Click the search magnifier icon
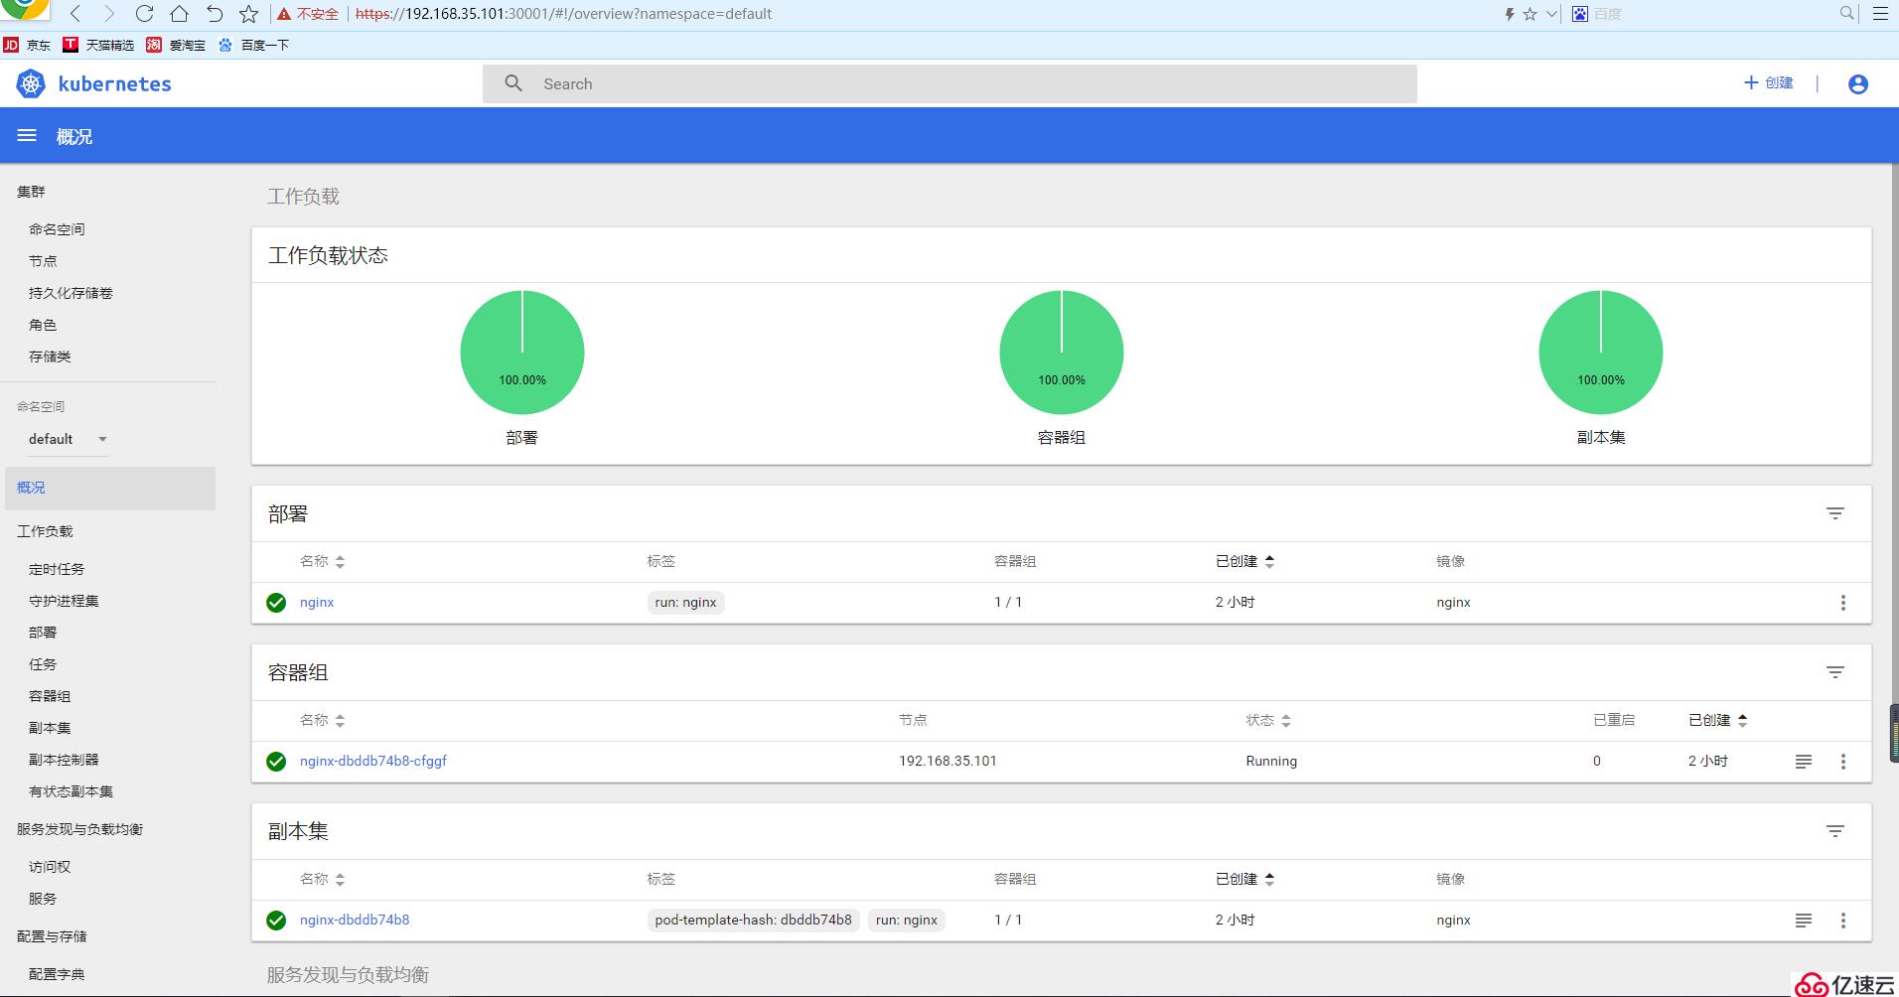 point(513,83)
